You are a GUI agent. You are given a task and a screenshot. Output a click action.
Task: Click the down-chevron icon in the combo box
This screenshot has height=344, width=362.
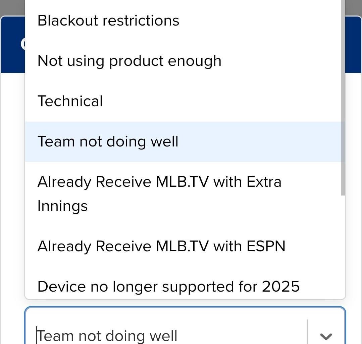pos(326,336)
